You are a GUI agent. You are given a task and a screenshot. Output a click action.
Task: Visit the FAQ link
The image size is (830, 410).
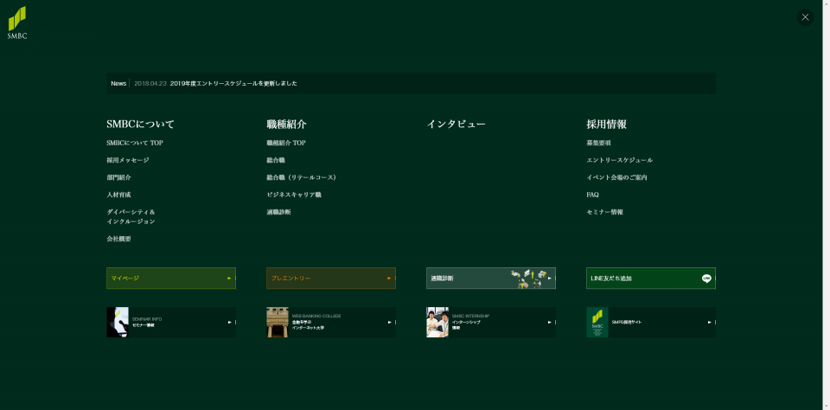[x=592, y=195]
